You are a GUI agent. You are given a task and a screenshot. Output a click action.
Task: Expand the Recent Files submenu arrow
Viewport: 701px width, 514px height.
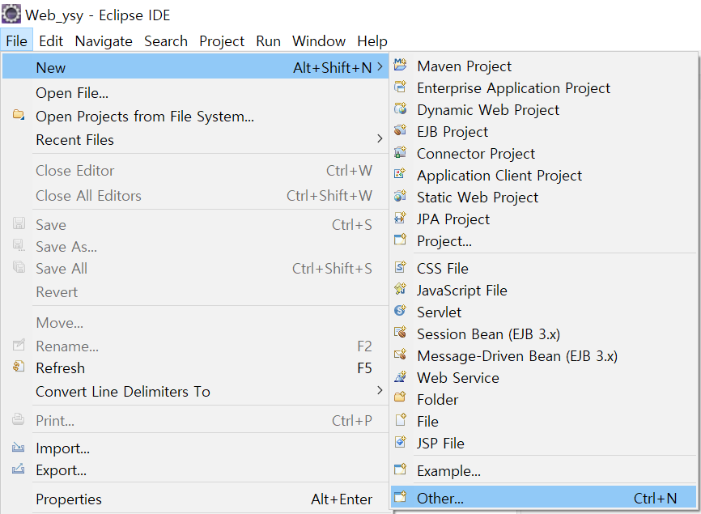coord(380,138)
